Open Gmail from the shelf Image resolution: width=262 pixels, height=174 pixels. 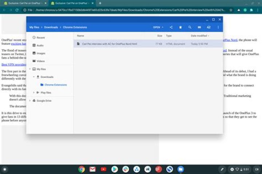(92, 169)
